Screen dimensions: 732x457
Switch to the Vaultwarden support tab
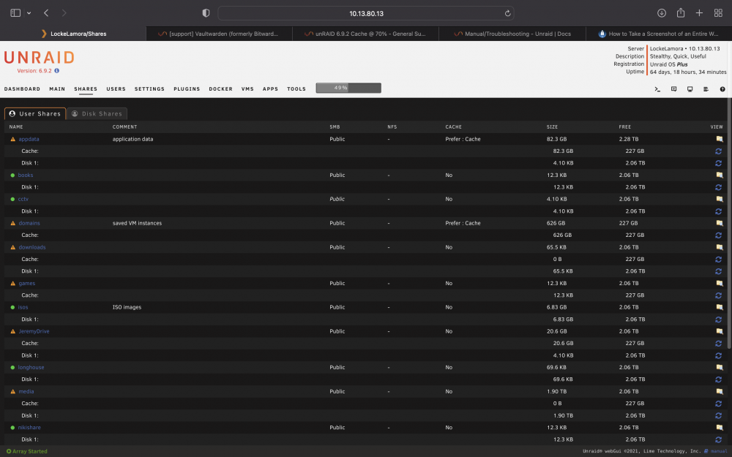click(220, 34)
